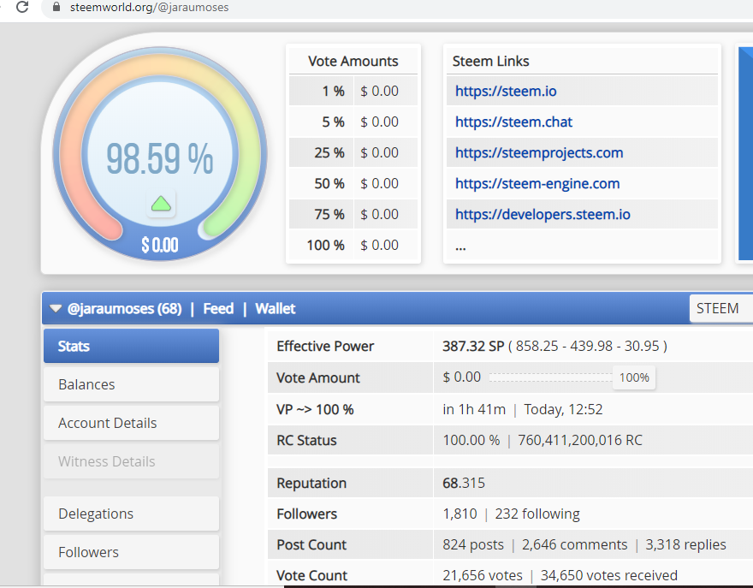Click the Vote Amounts table header

[x=353, y=61]
